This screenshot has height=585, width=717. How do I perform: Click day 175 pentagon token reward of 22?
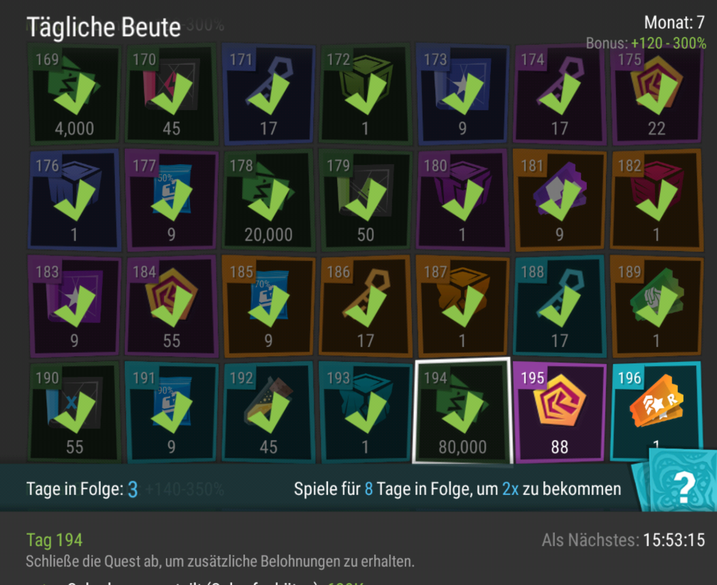pos(657,95)
